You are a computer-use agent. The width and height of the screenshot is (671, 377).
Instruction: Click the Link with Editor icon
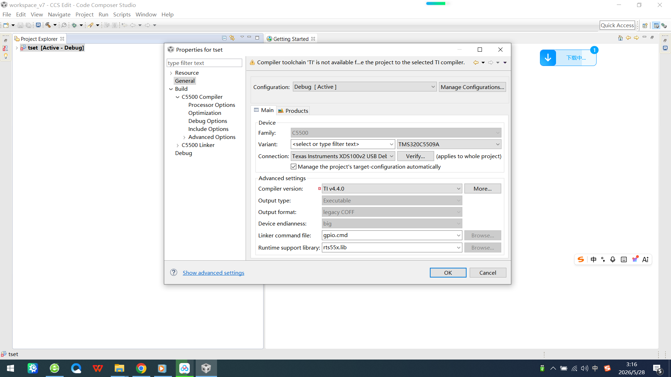tap(232, 38)
